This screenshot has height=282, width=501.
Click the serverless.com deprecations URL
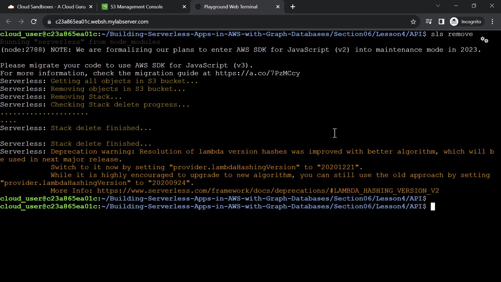point(268,191)
